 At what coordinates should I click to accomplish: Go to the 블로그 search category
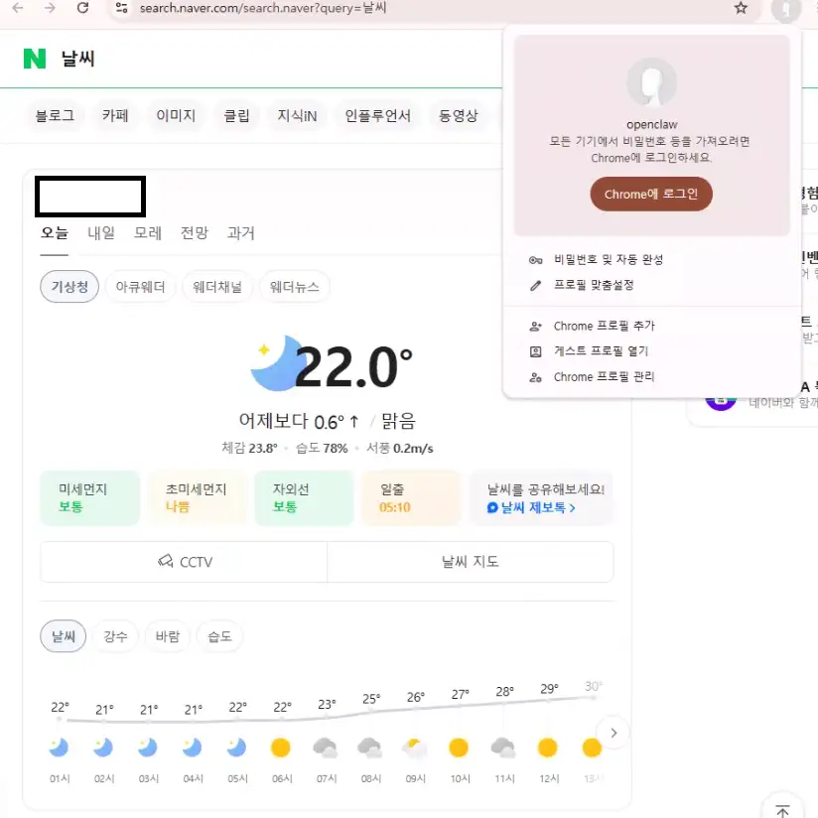[55, 115]
